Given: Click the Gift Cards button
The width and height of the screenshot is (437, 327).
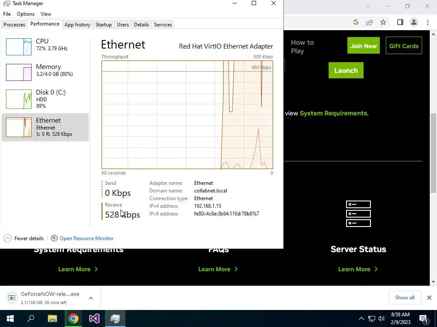Looking at the screenshot, I should [404, 46].
